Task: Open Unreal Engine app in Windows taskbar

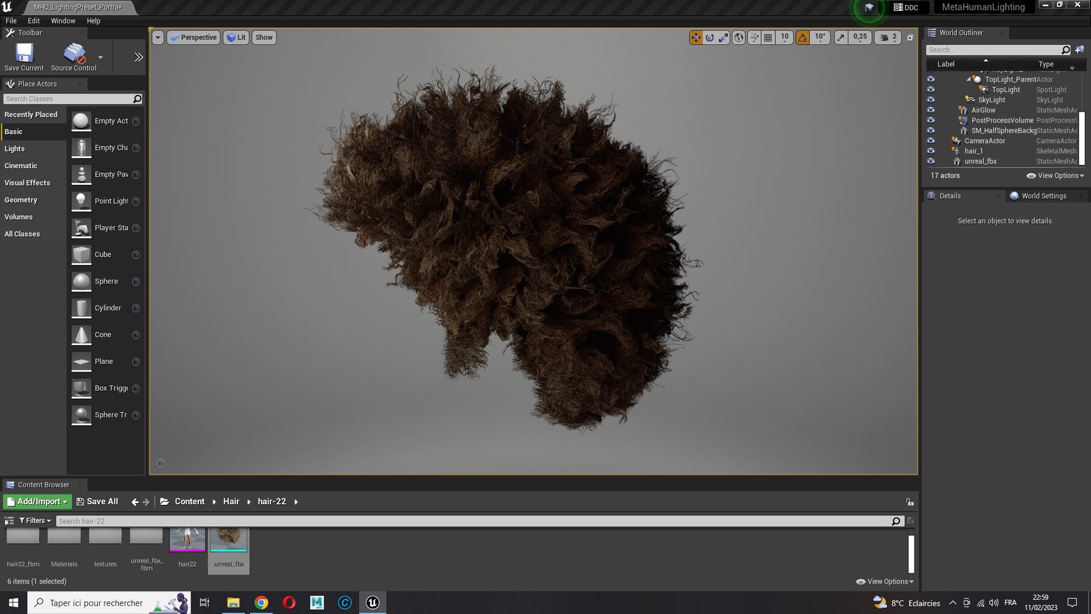Action: pyautogui.click(x=373, y=602)
